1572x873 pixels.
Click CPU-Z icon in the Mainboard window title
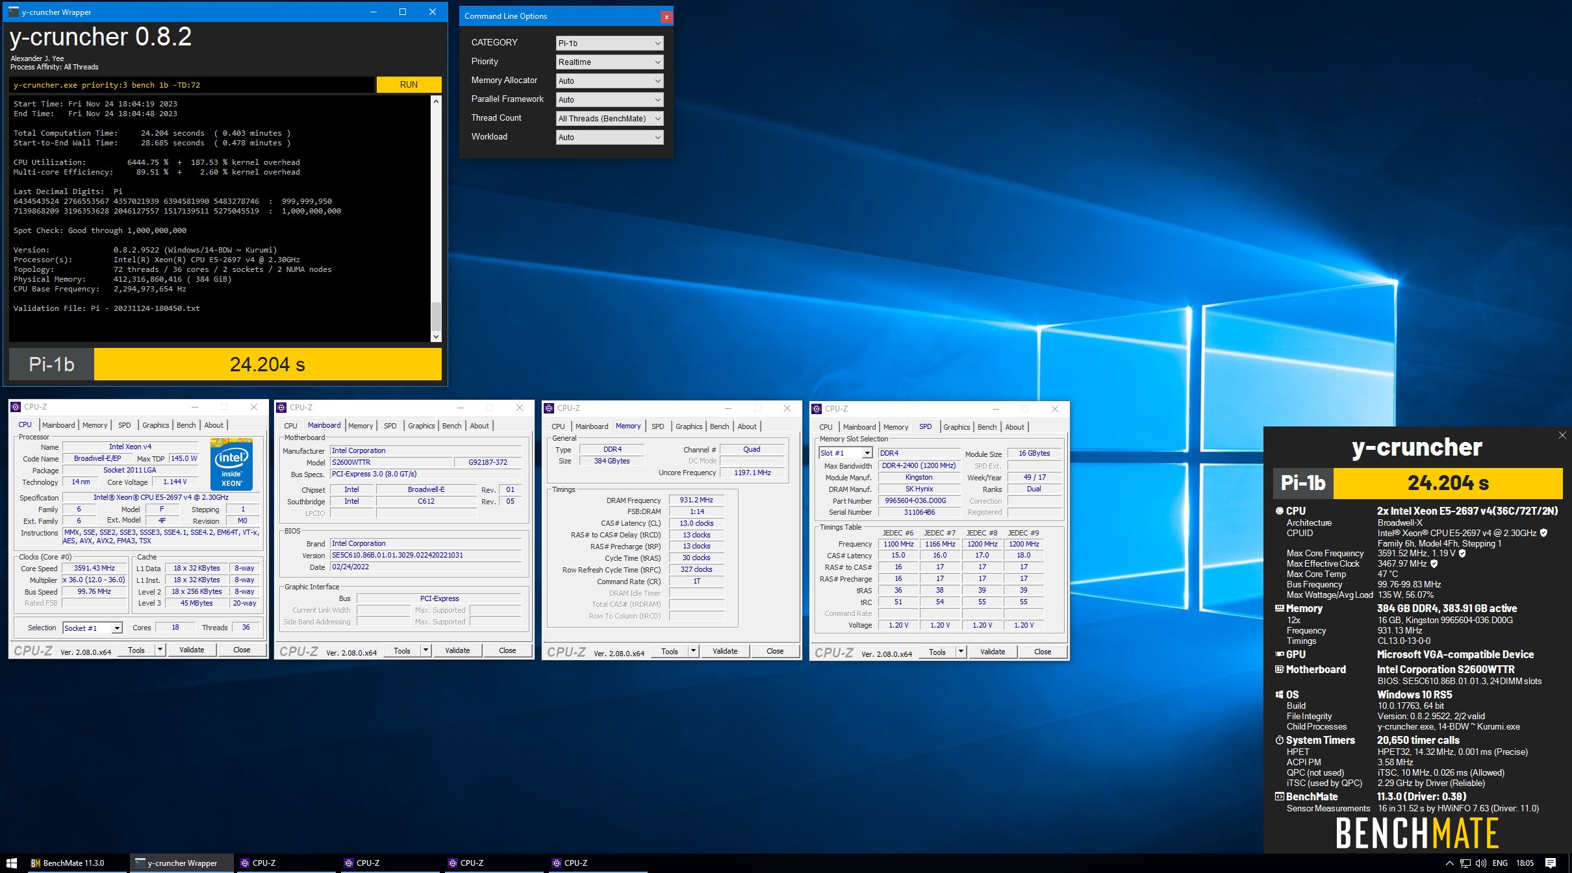point(281,408)
